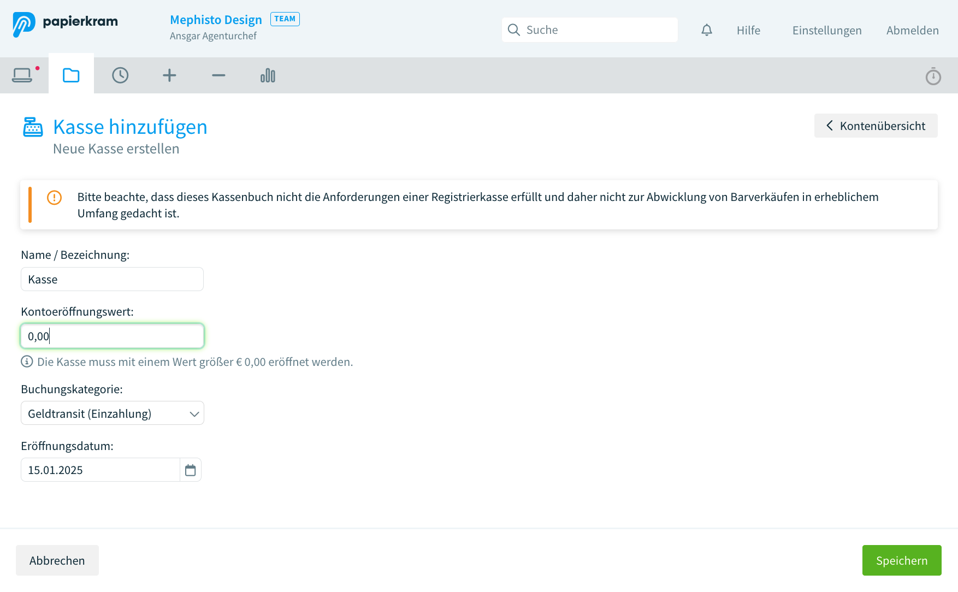This screenshot has width=958, height=592.
Task: Click the Eröffnungsdatum date field
Action: pos(100,470)
